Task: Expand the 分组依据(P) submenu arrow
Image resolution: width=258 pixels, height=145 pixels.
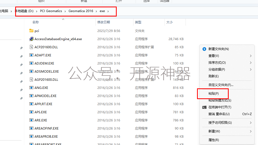Action: point(251,69)
